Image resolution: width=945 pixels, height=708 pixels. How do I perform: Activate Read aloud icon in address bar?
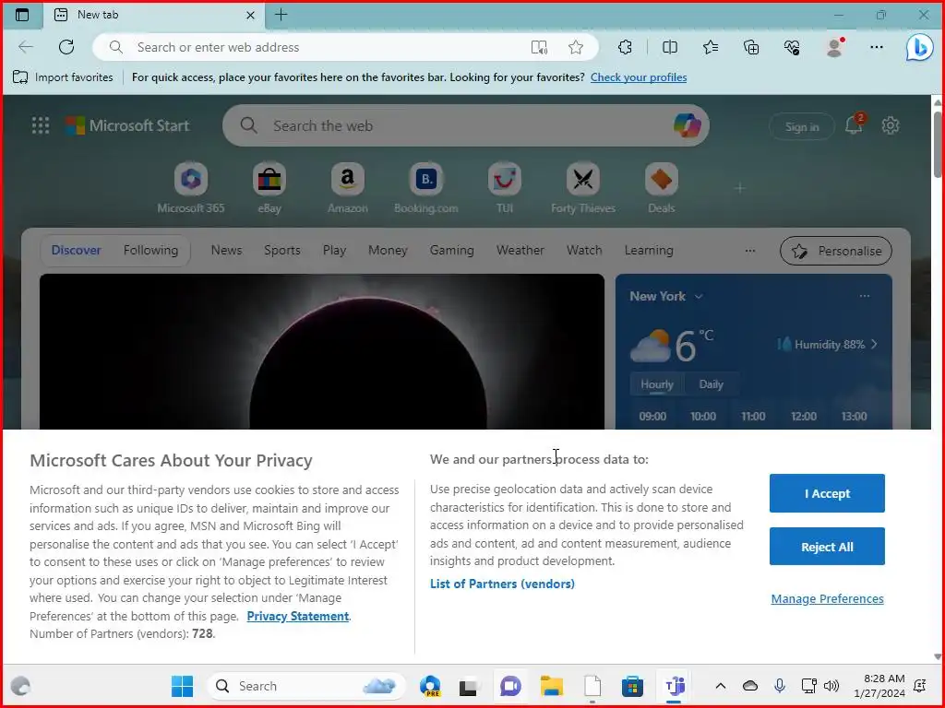tap(539, 47)
